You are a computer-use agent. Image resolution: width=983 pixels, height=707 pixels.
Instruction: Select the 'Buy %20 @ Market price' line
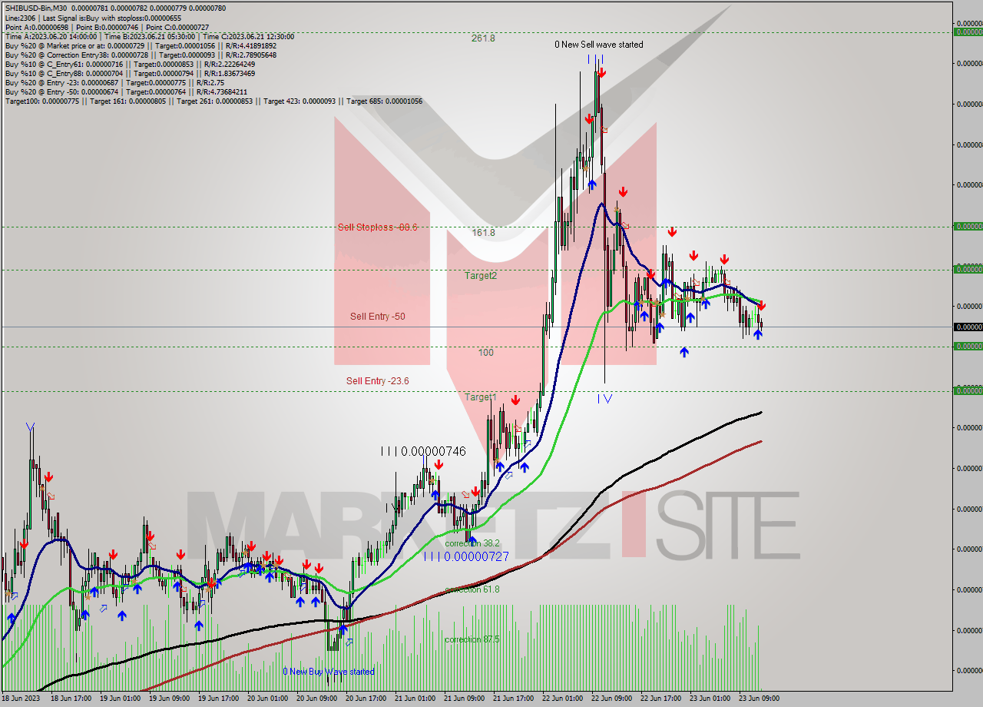coord(141,45)
